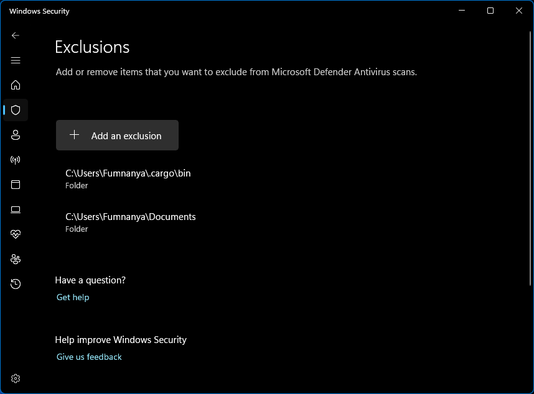Expand the .cargo\bin exclusion entry
The height and width of the screenshot is (394, 534).
[128, 179]
